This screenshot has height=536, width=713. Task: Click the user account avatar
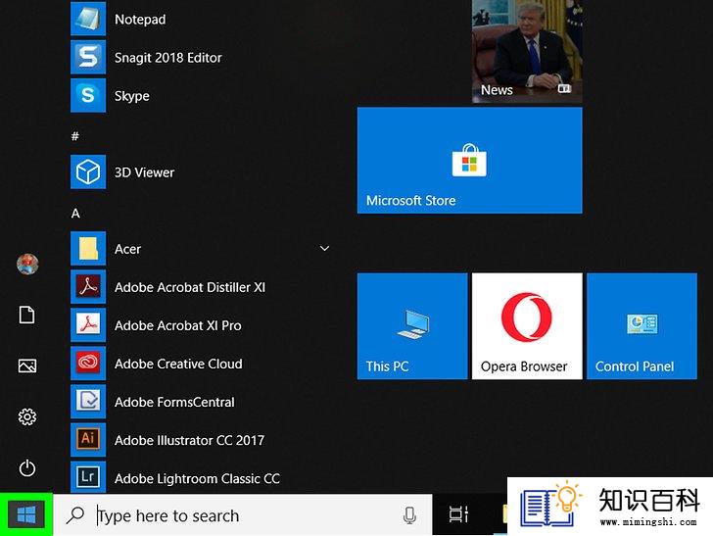click(27, 264)
